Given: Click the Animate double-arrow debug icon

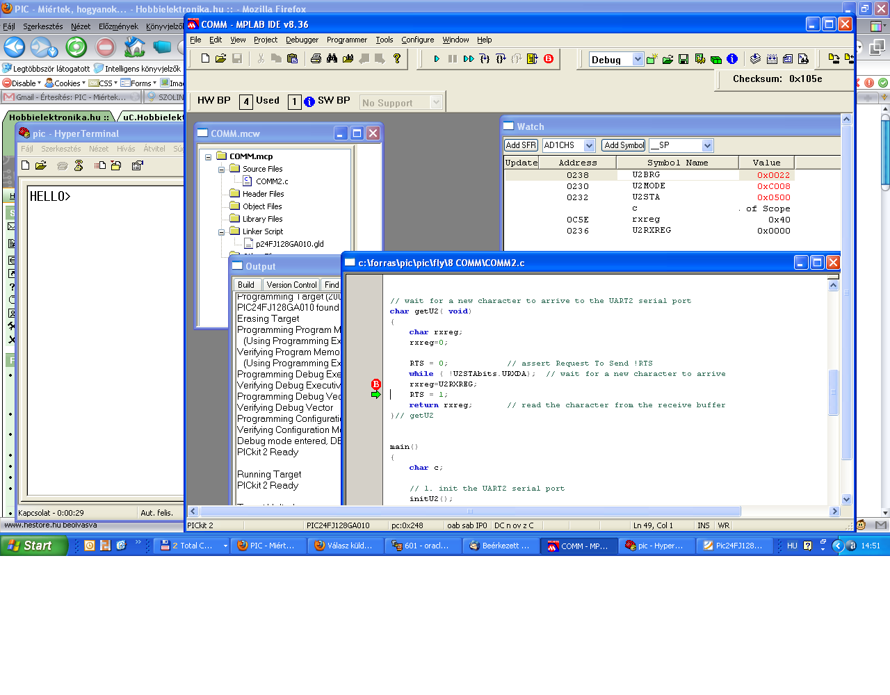Looking at the screenshot, I should click(469, 59).
